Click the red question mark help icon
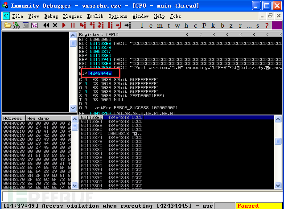Image resolution: width=284 pixels, height=209 pixels. point(267,25)
